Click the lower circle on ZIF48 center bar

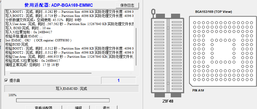(168, 83)
